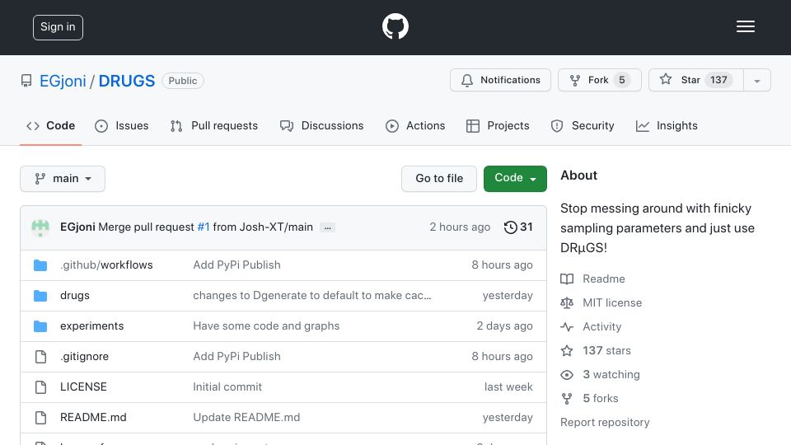This screenshot has width=791, height=445.
Task: Click the .gitignore file icon
Action: pyautogui.click(x=40, y=357)
